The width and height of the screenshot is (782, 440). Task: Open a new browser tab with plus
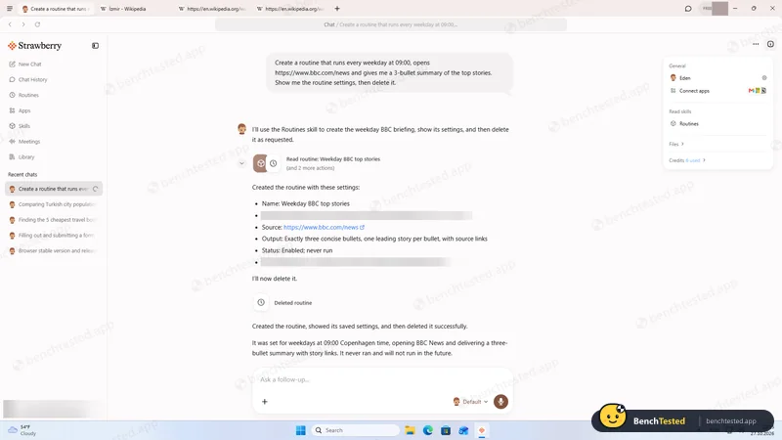337,9
